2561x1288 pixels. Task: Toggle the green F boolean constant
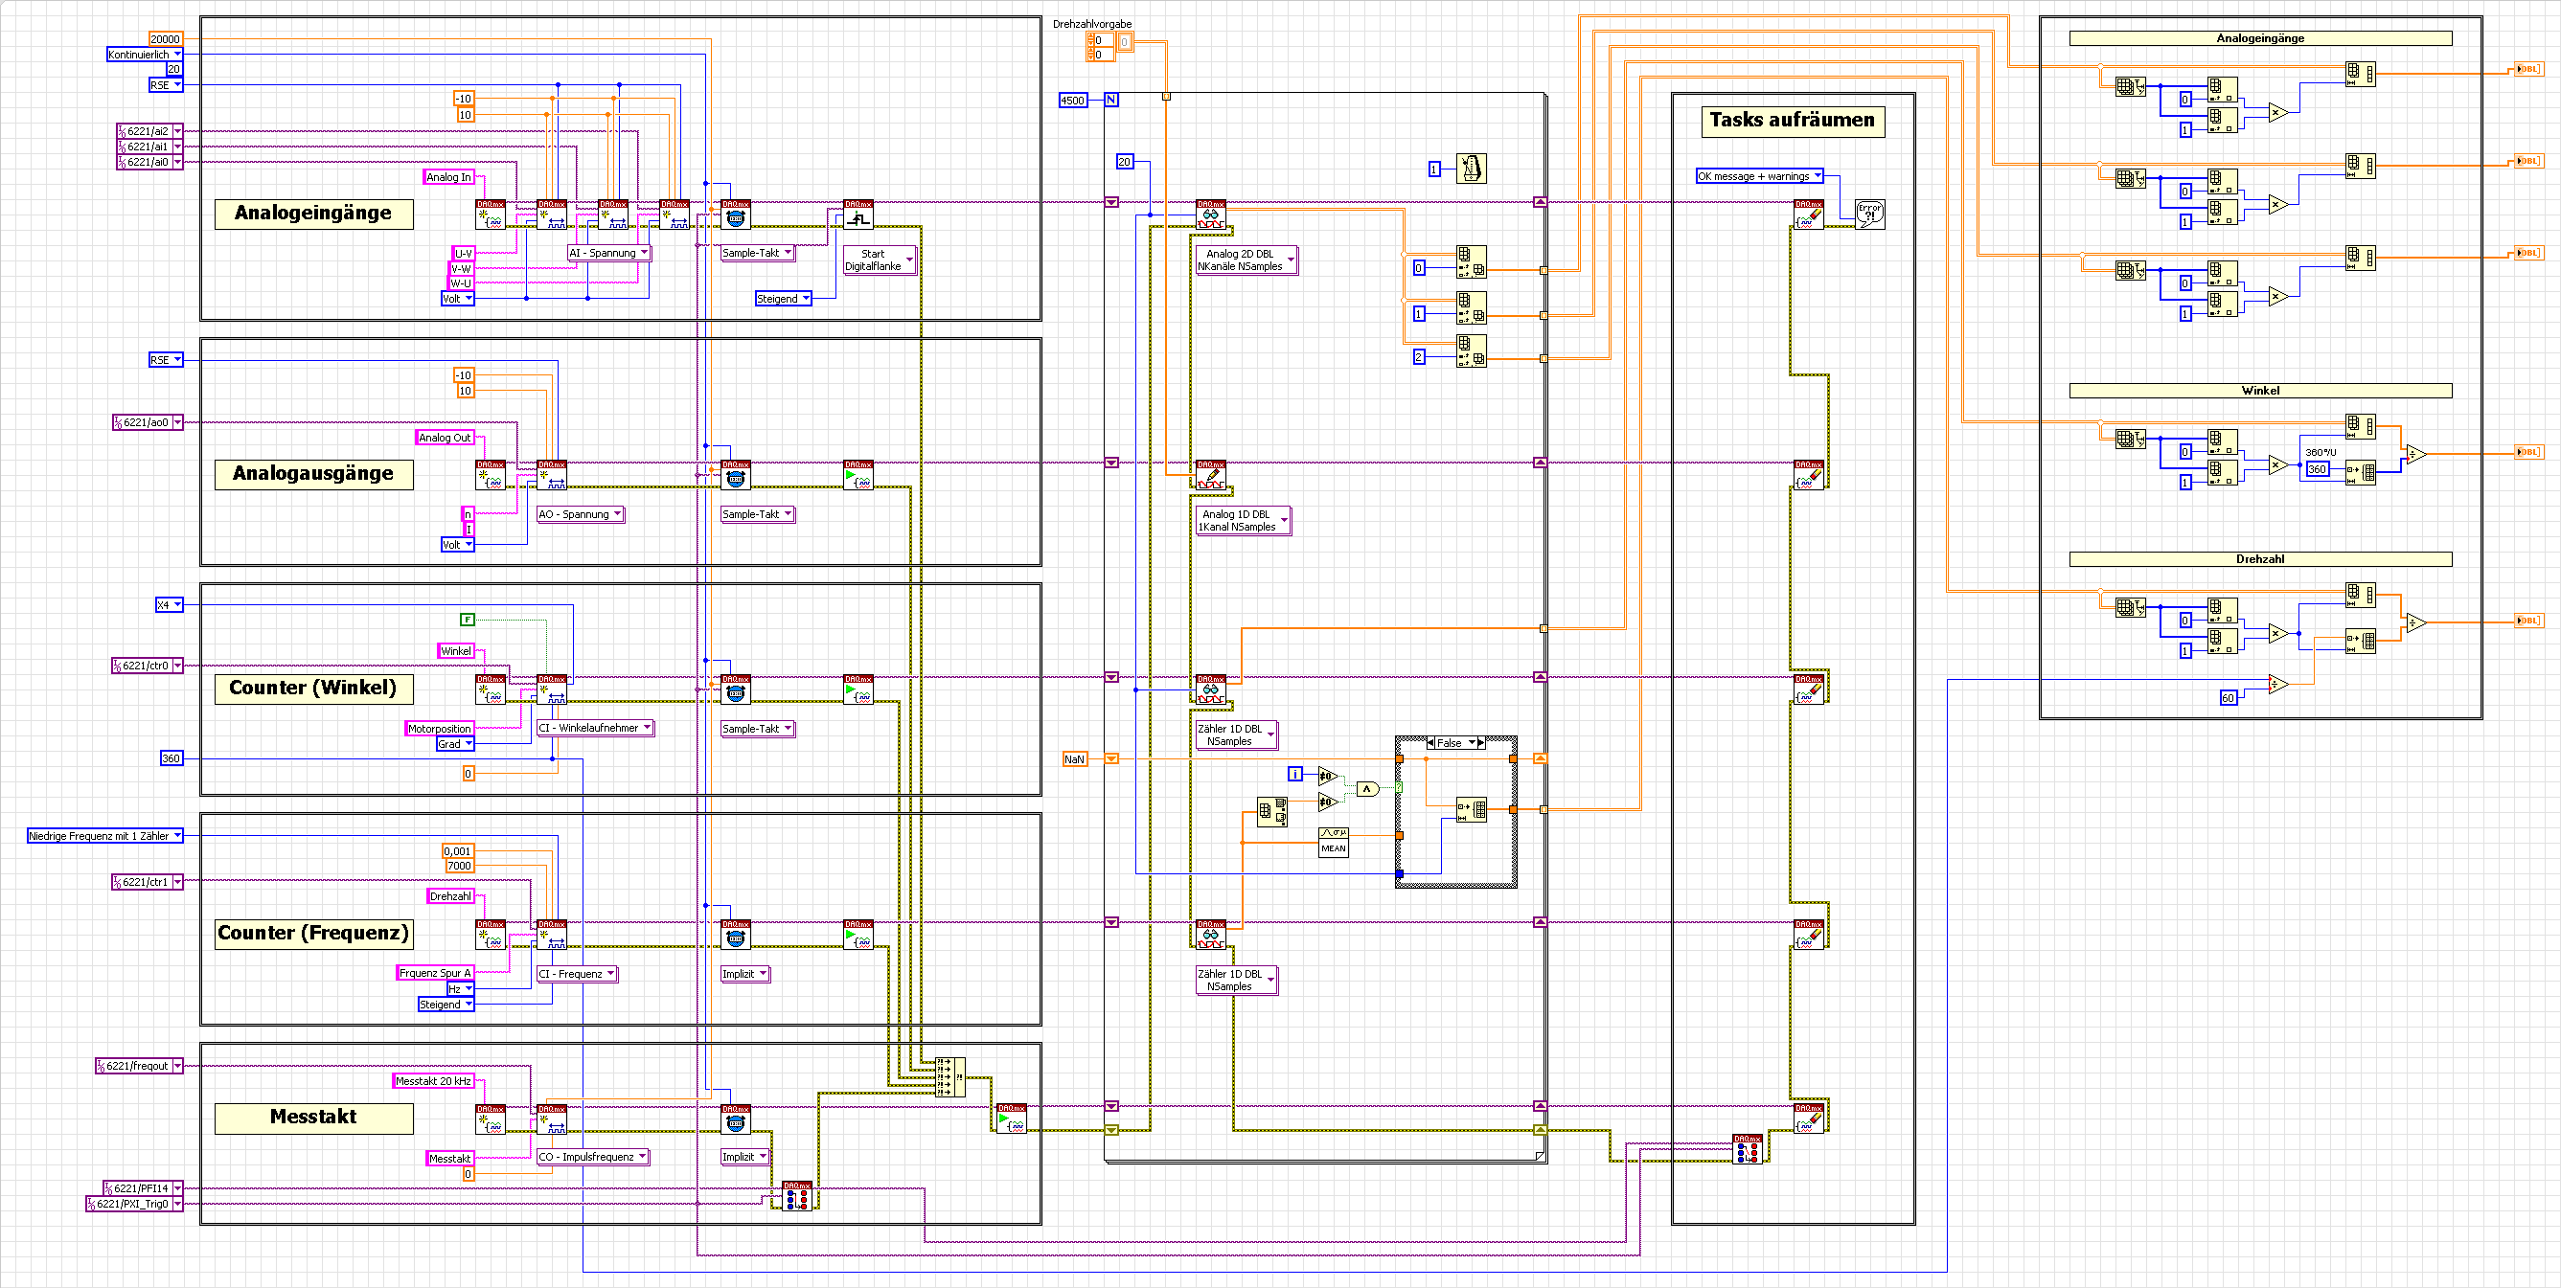tap(468, 620)
